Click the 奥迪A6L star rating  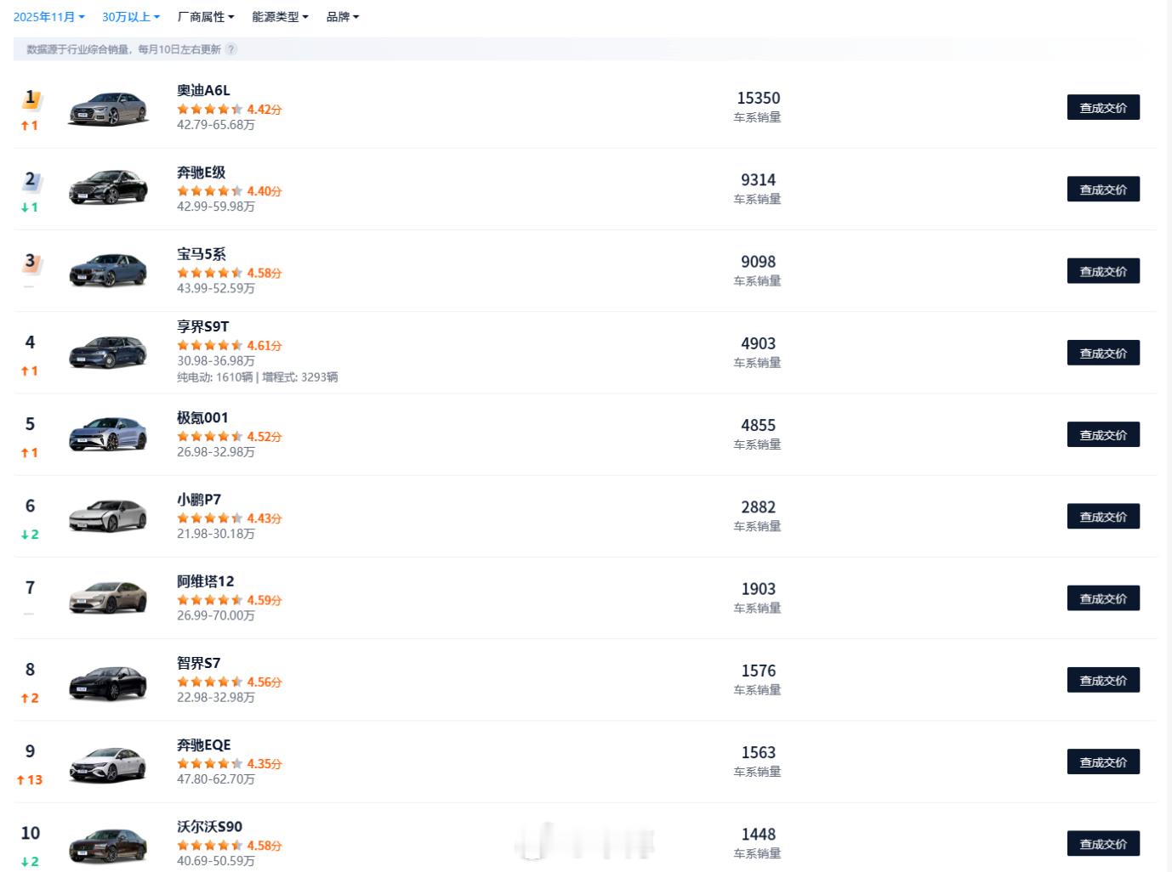209,110
